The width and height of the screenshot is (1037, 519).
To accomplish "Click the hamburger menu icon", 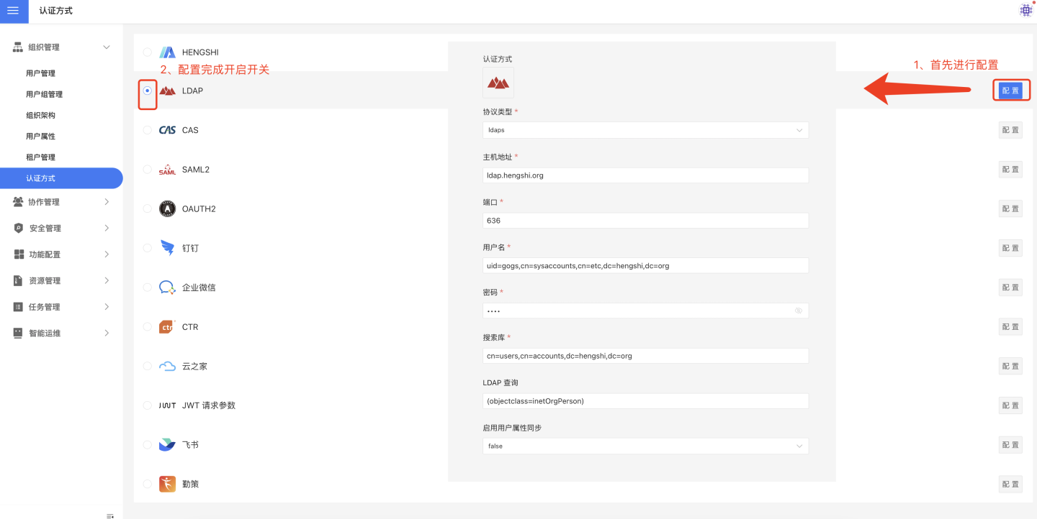I will [x=13, y=11].
